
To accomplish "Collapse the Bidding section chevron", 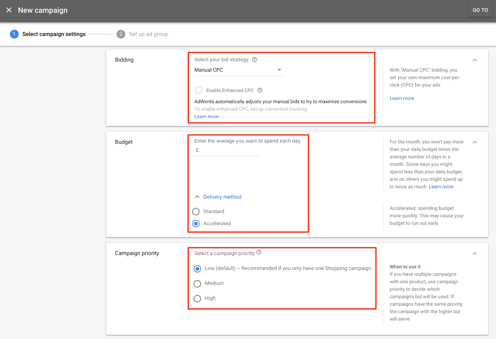I will click(x=475, y=60).
